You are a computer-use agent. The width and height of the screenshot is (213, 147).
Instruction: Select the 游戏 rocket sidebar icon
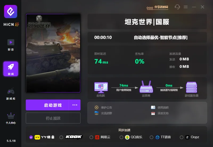11,69
